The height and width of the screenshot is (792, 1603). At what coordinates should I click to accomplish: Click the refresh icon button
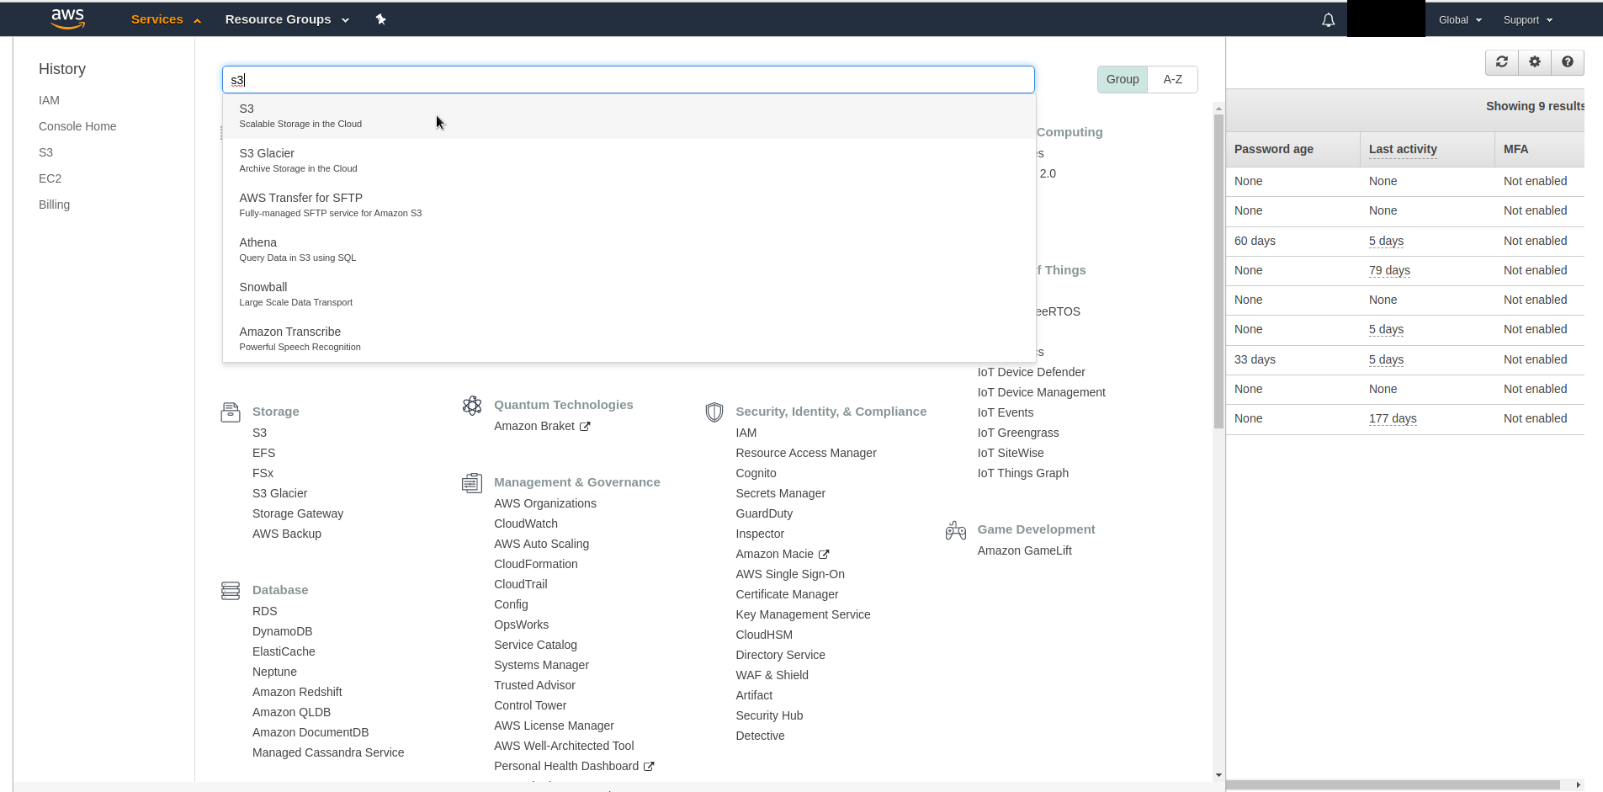pos(1502,61)
